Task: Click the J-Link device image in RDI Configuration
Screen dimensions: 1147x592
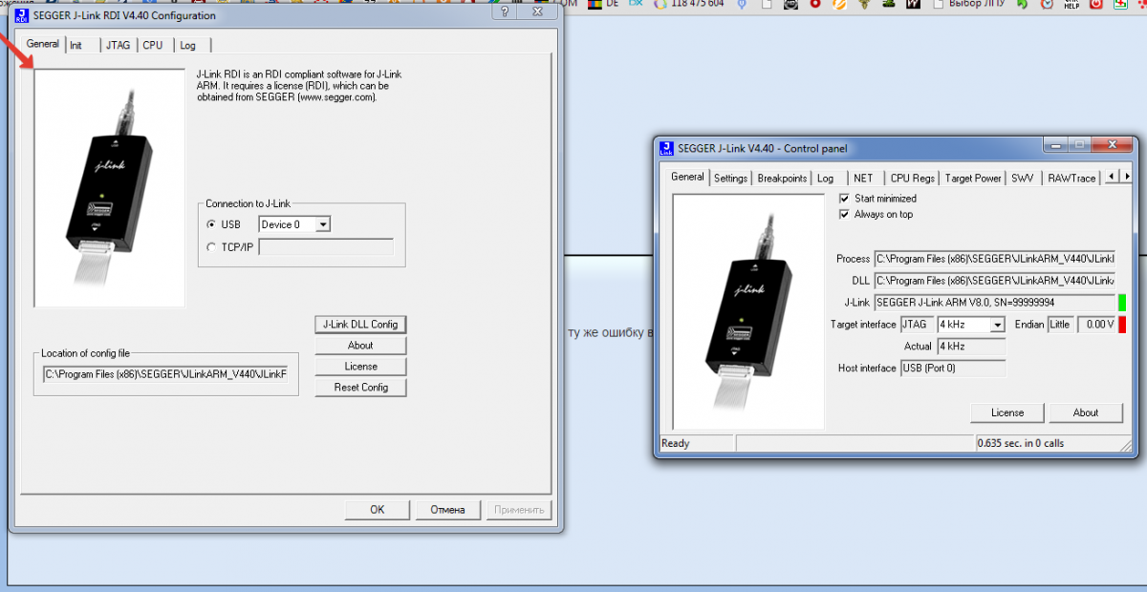Action: [x=110, y=188]
